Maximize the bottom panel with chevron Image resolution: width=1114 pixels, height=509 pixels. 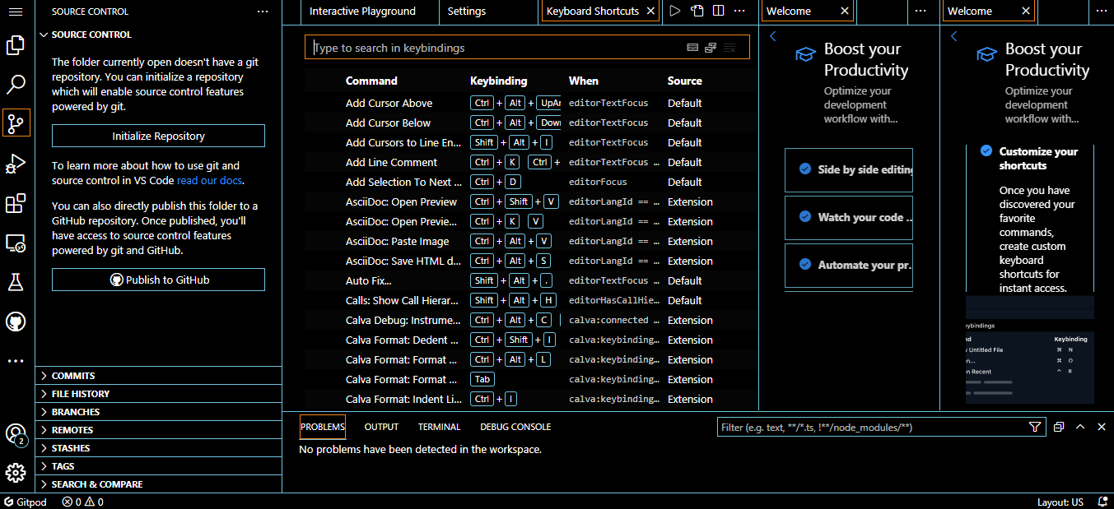[1080, 428]
